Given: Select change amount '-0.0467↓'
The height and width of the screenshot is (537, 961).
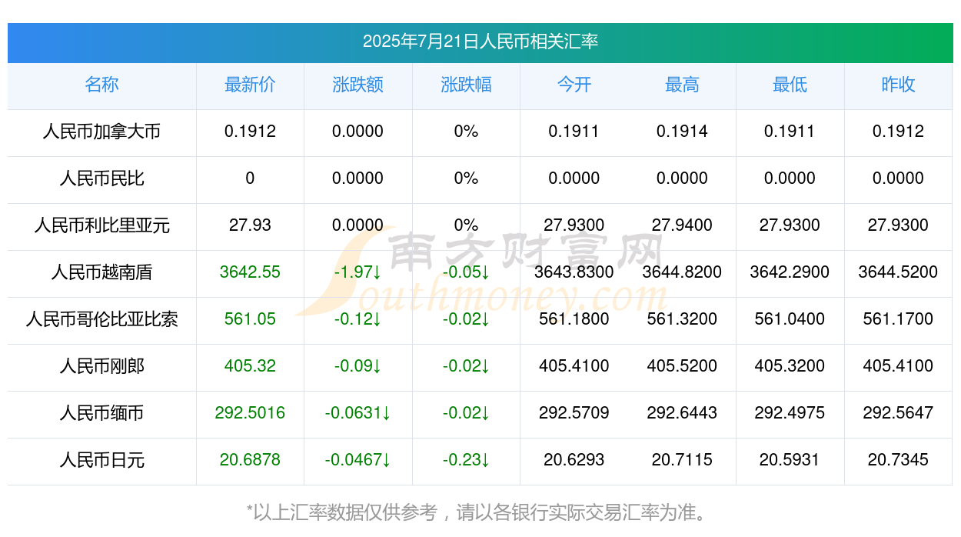Looking at the screenshot, I should click(x=358, y=460).
